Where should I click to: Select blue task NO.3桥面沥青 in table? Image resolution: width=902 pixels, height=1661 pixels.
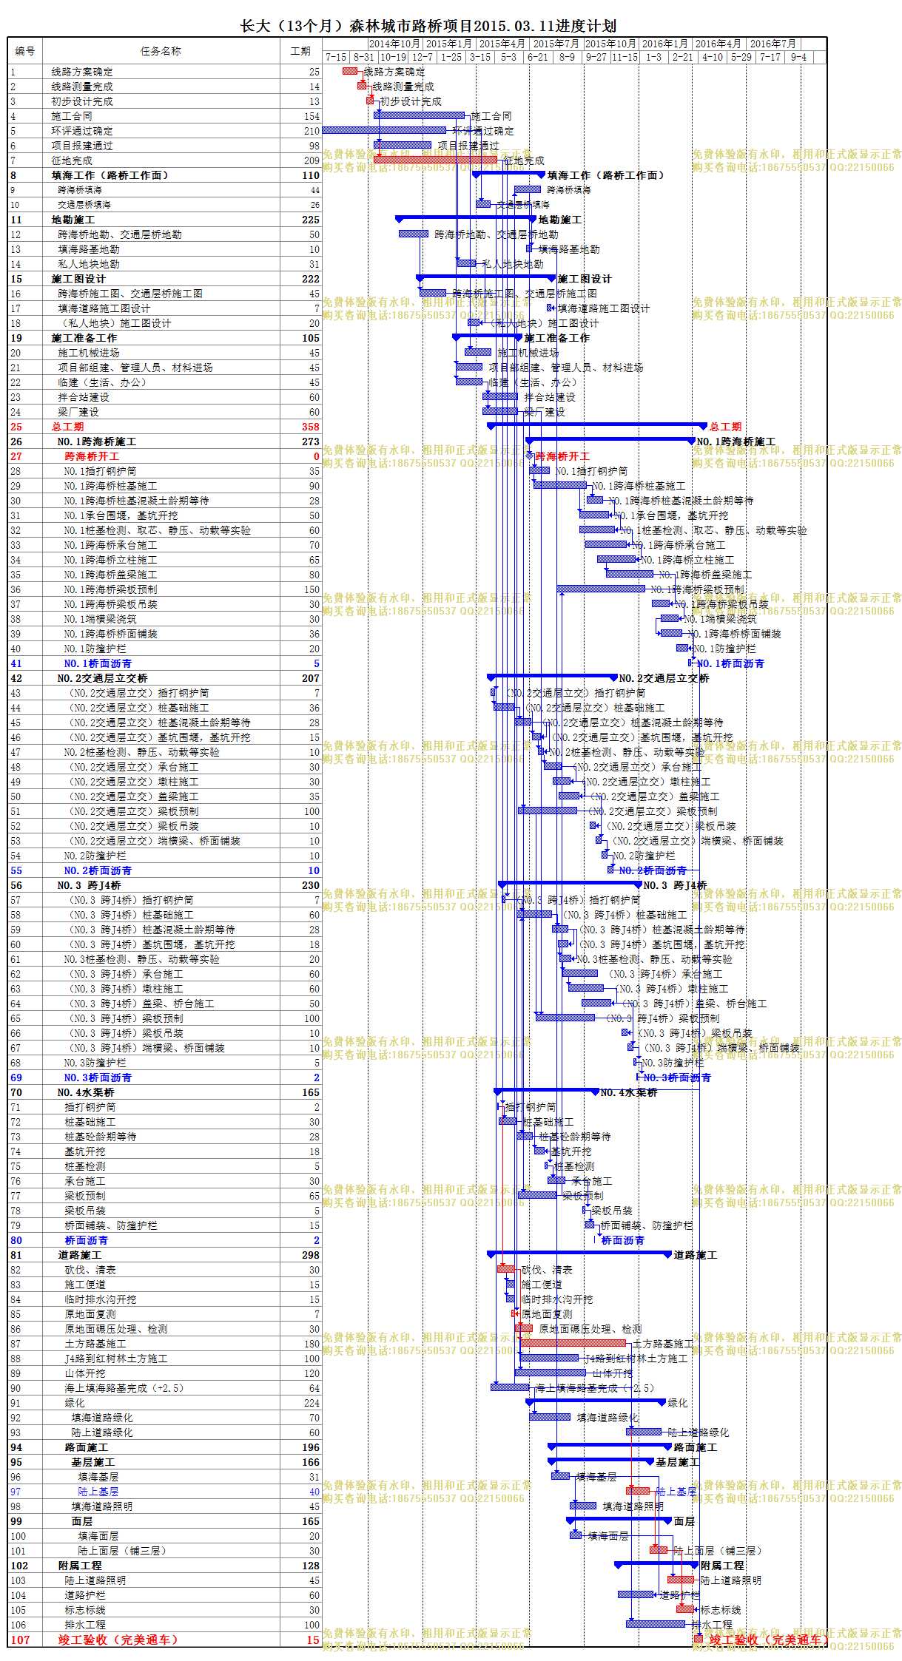point(164,1078)
